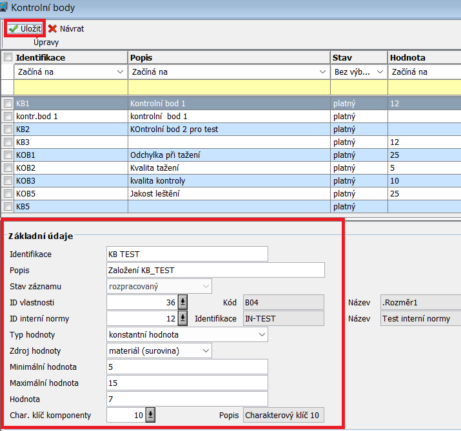Image resolution: width=461 pixels, height=431 pixels.
Task: Toggle the select-all checkbox in table header
Action: pyautogui.click(x=7, y=57)
